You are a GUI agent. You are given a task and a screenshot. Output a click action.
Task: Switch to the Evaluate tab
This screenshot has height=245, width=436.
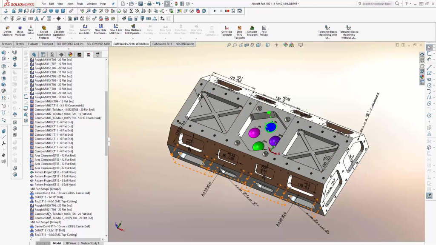click(x=33, y=44)
